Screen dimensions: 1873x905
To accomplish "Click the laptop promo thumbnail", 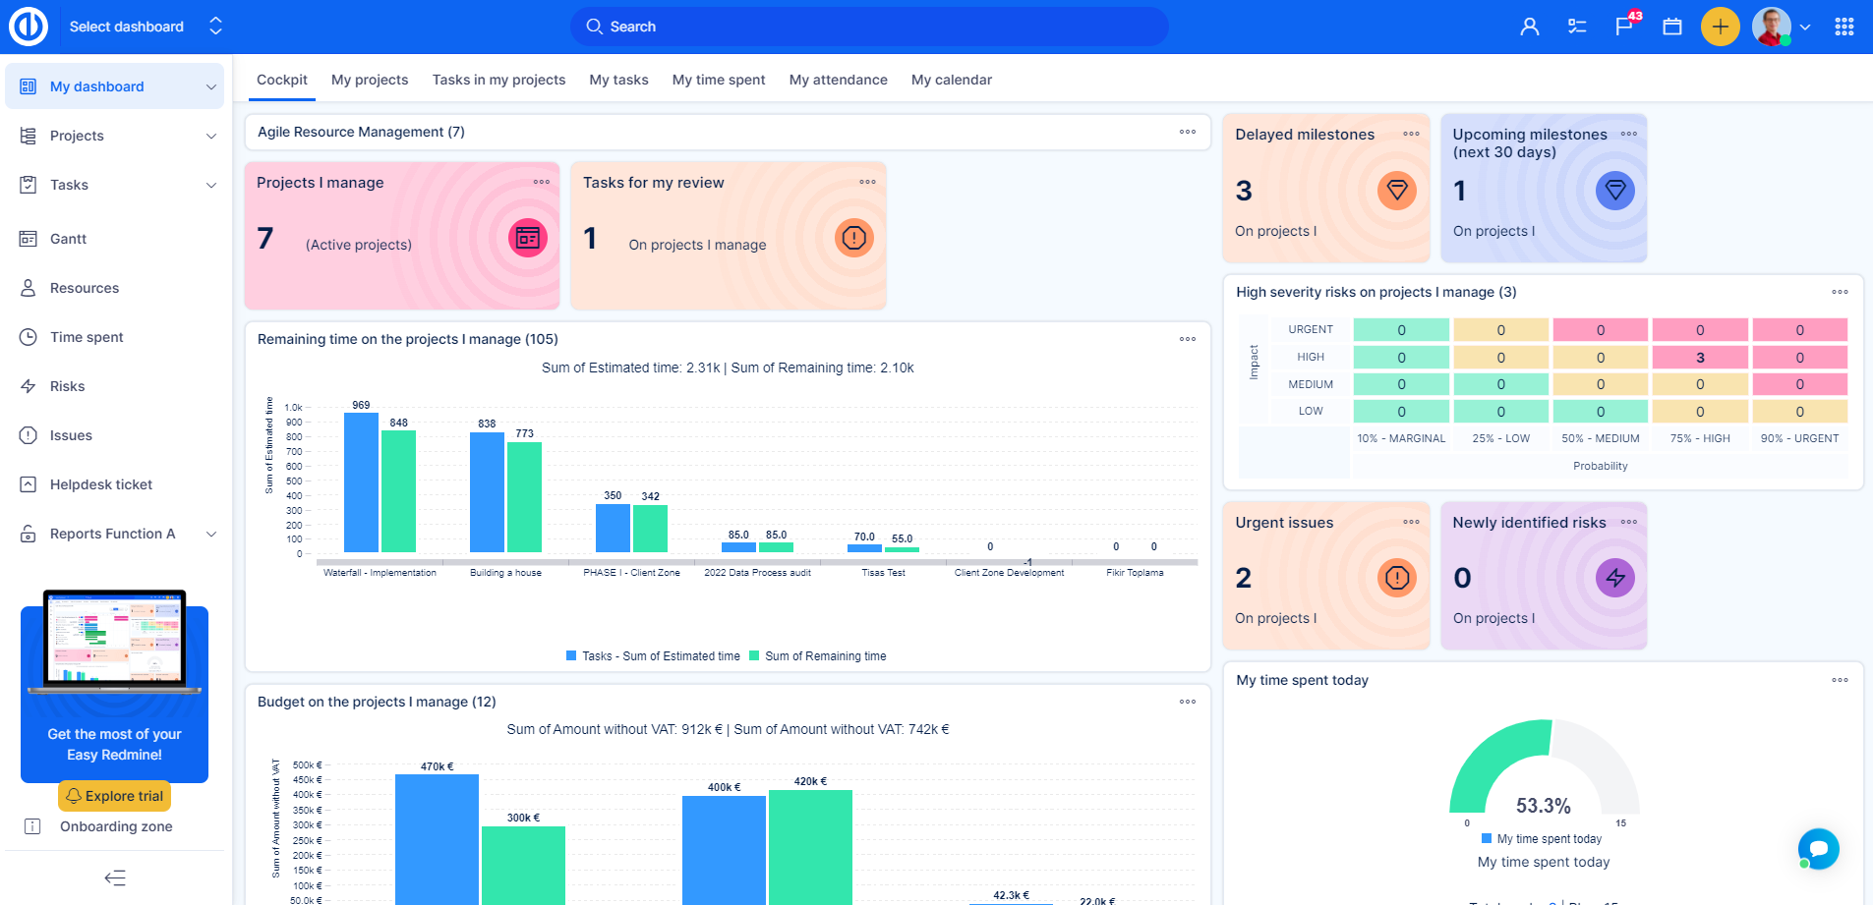I will [115, 641].
